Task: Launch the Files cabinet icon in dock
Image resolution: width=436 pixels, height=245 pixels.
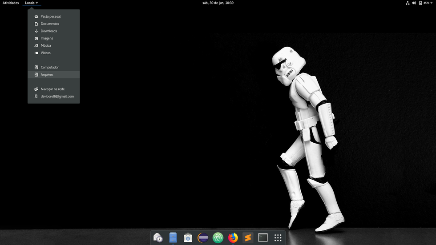Action: 173,238
